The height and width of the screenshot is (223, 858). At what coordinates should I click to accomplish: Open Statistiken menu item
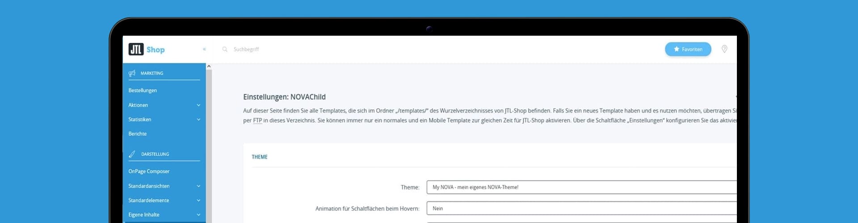139,120
